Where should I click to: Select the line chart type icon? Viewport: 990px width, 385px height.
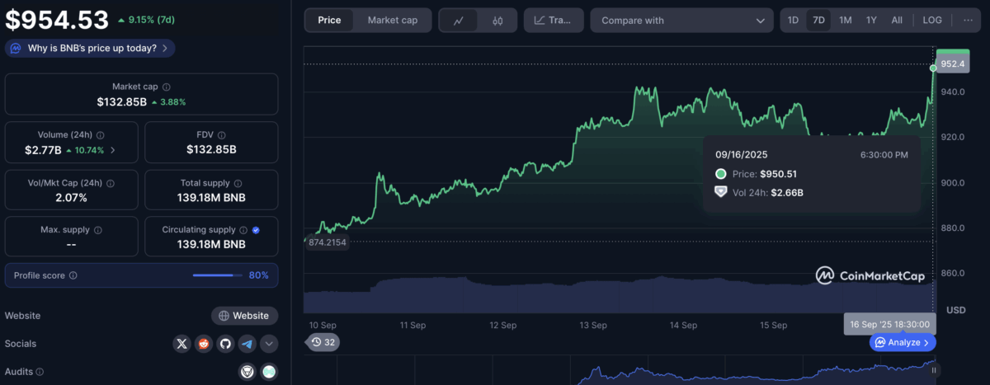click(x=459, y=20)
